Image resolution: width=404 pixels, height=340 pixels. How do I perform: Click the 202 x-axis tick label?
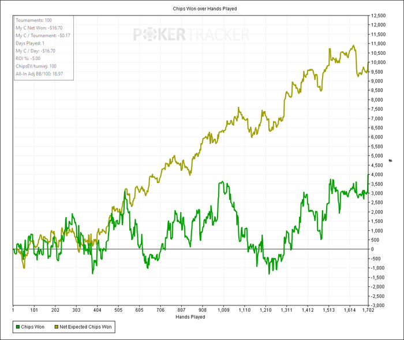[x=55, y=310]
